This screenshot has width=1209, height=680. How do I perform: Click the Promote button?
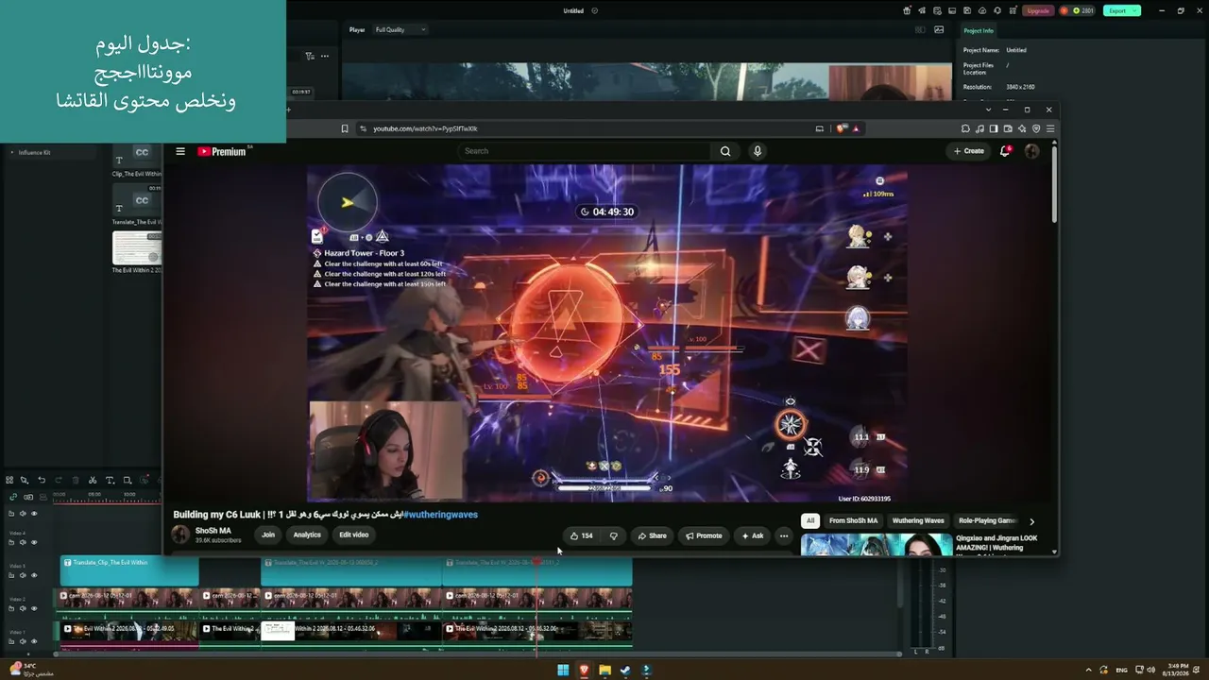coord(704,535)
